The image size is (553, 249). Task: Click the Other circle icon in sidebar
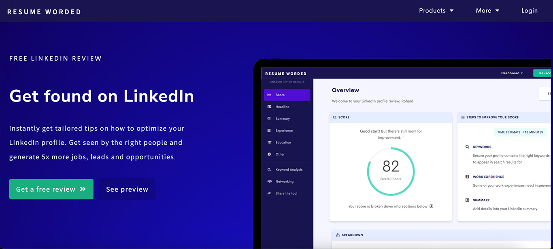[269, 154]
